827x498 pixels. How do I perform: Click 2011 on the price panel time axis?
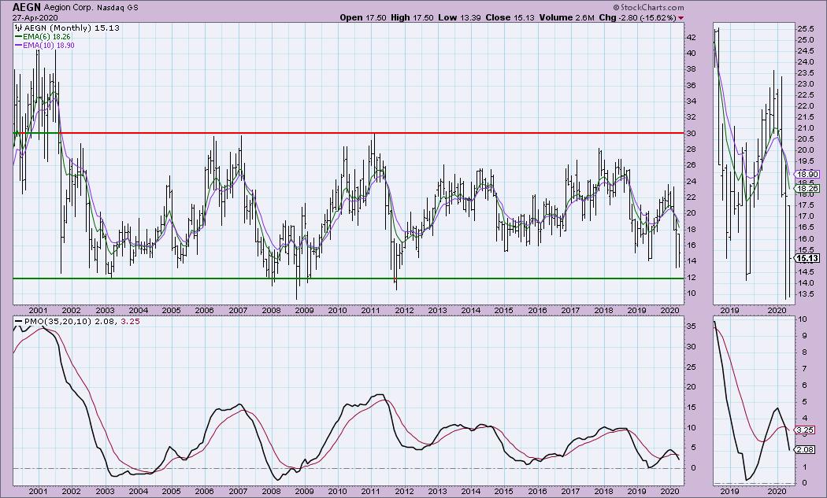371,311
